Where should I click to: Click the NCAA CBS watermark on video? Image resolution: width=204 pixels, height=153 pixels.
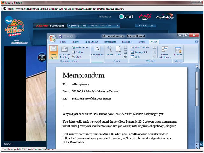coord(42,57)
